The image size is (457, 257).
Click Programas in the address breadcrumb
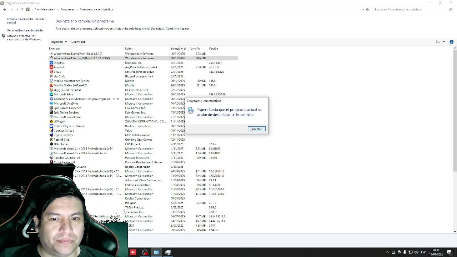coord(67,10)
